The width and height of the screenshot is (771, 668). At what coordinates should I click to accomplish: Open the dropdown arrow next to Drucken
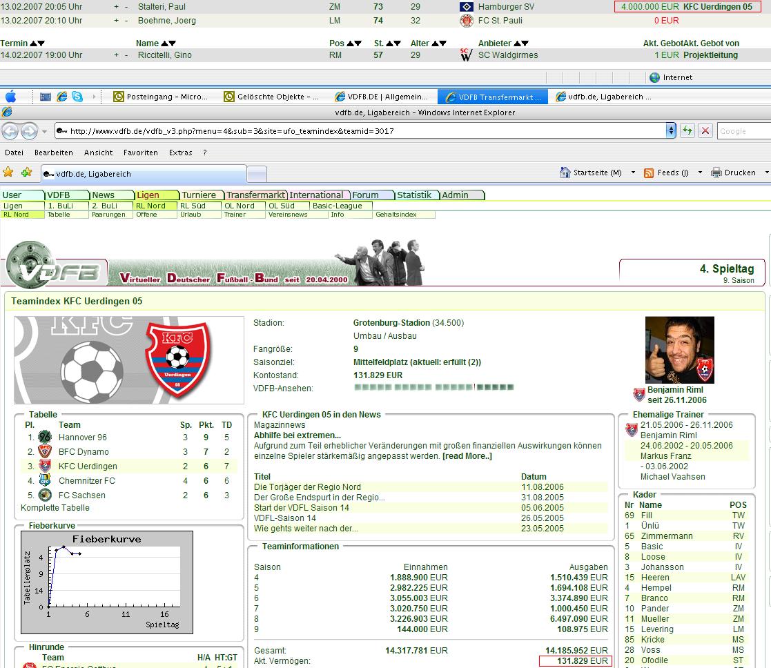coord(766,173)
